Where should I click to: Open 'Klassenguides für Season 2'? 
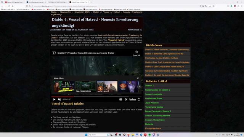tap(157, 90)
